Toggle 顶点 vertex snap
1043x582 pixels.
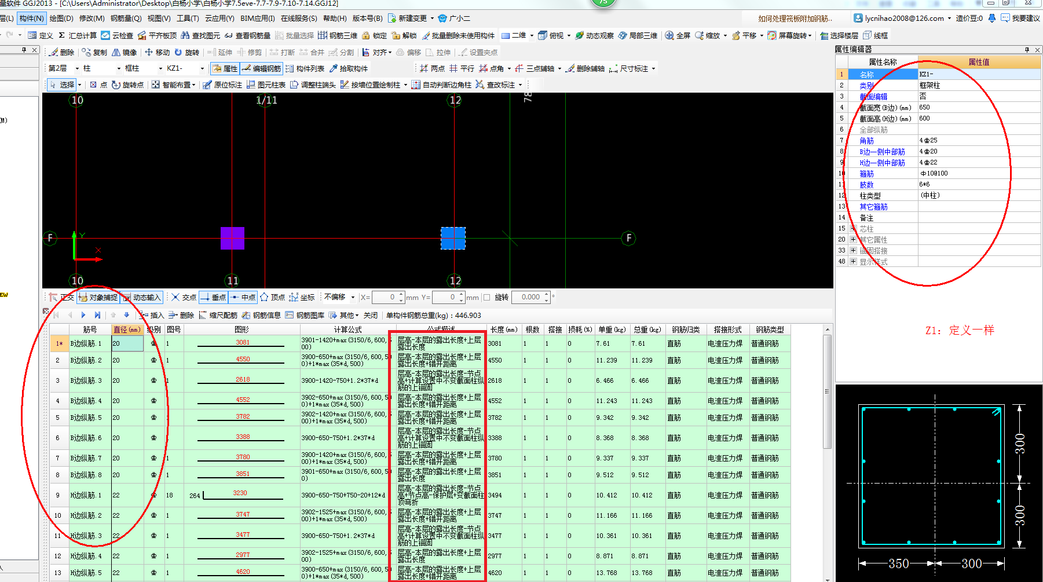272,297
